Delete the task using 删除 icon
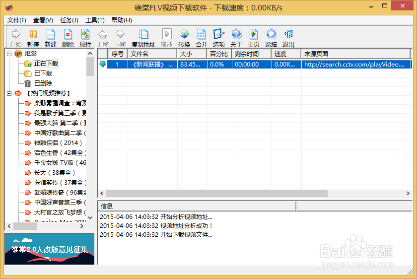This screenshot has height=279, width=417. 68,38
